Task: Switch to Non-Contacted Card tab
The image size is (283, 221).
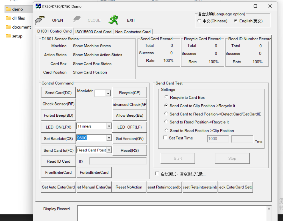Action: [133, 32]
